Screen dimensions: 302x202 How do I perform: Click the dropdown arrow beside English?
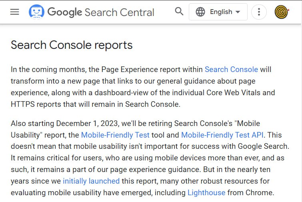tap(238, 12)
